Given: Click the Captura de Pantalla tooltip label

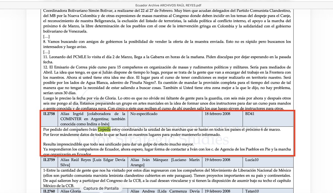Looking at the screenshot, I should (102, 188).
